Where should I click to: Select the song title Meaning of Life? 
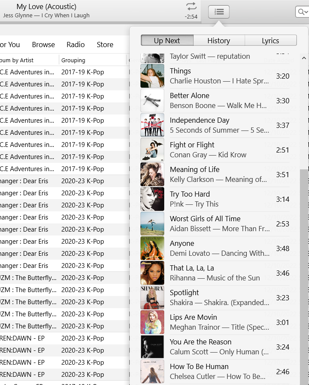coord(194,169)
